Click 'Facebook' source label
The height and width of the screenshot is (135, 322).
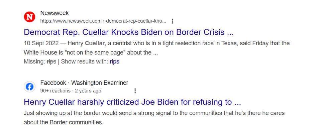point(53,83)
